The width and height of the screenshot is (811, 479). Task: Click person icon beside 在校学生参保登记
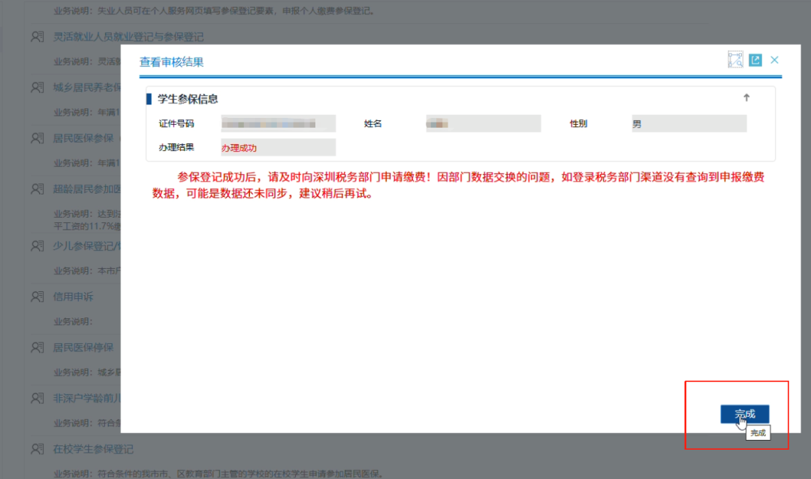(x=38, y=449)
